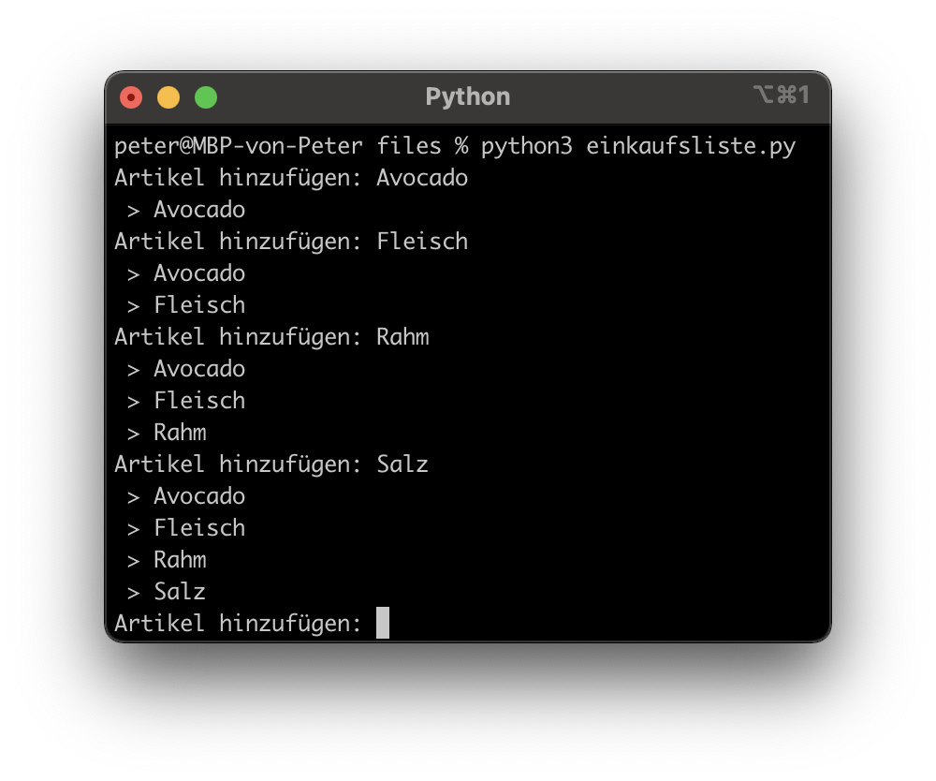
Task: Click Rahm typed after Artikel hinzufügen
Action: click(x=402, y=337)
